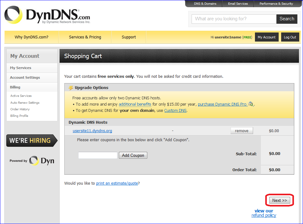Image resolution: width=303 pixels, height=224 pixels.
Task: Select My Services in the sidebar
Action: [32, 68]
